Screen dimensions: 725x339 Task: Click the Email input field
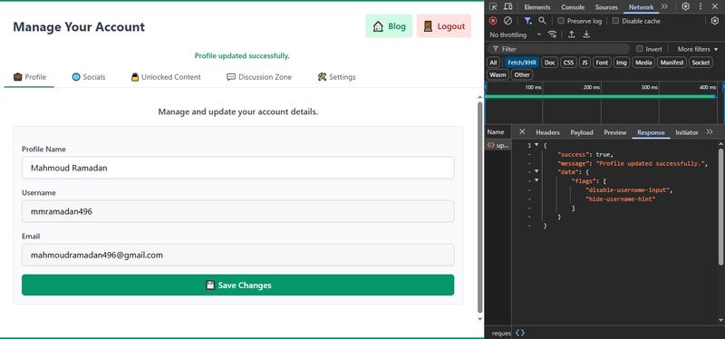237,255
